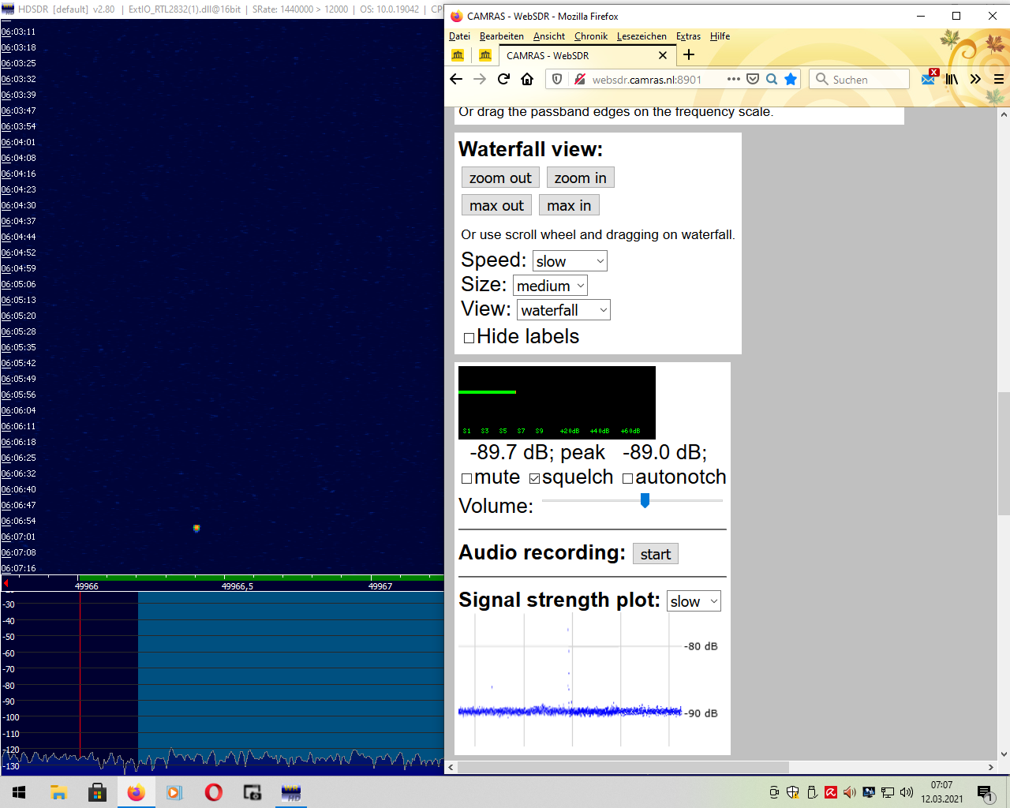Click the system tray volume icon
This screenshot has height=808, width=1010.
coord(907,792)
